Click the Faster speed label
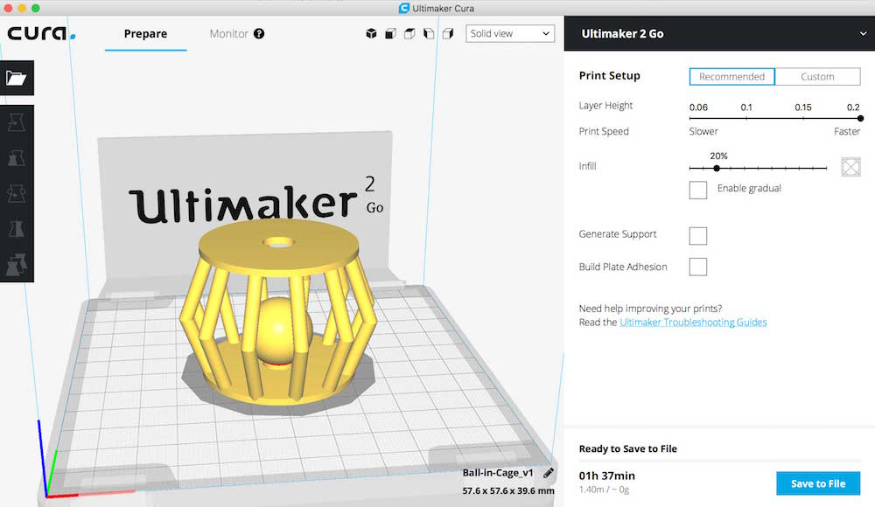The image size is (875, 507). tap(846, 131)
